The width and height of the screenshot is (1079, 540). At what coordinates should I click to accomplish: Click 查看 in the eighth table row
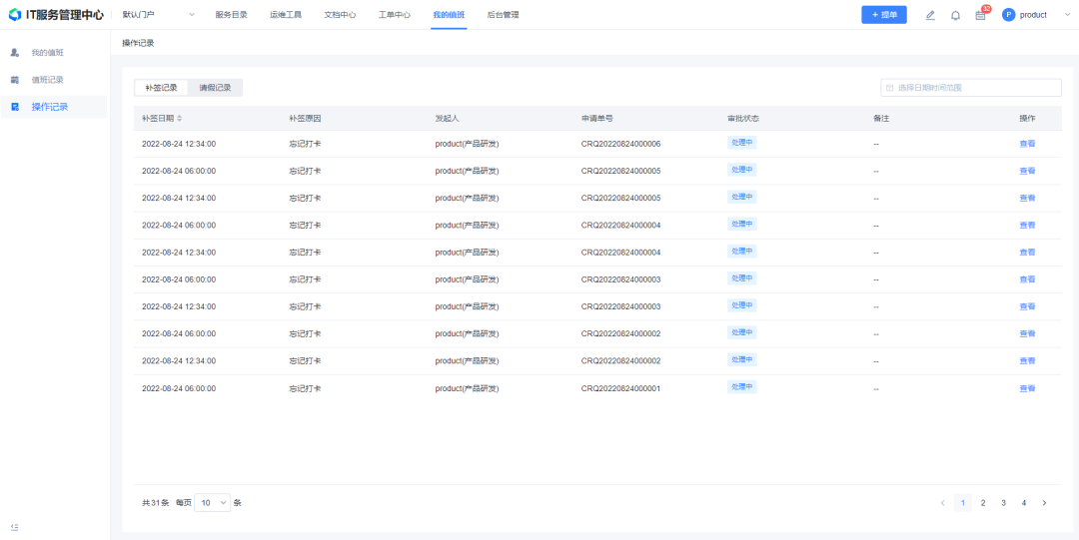click(1027, 333)
